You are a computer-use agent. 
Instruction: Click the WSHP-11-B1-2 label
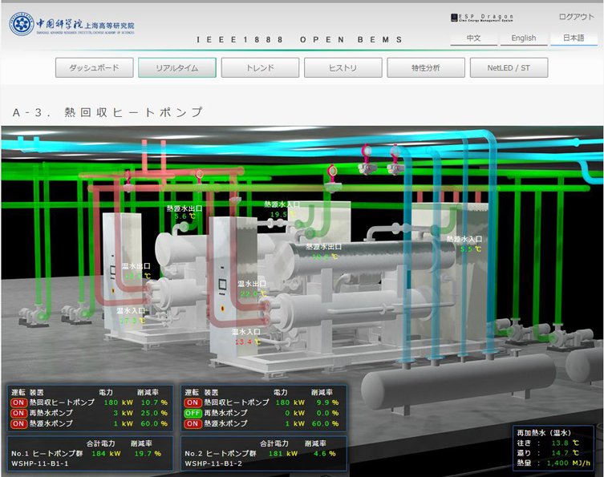(x=213, y=463)
